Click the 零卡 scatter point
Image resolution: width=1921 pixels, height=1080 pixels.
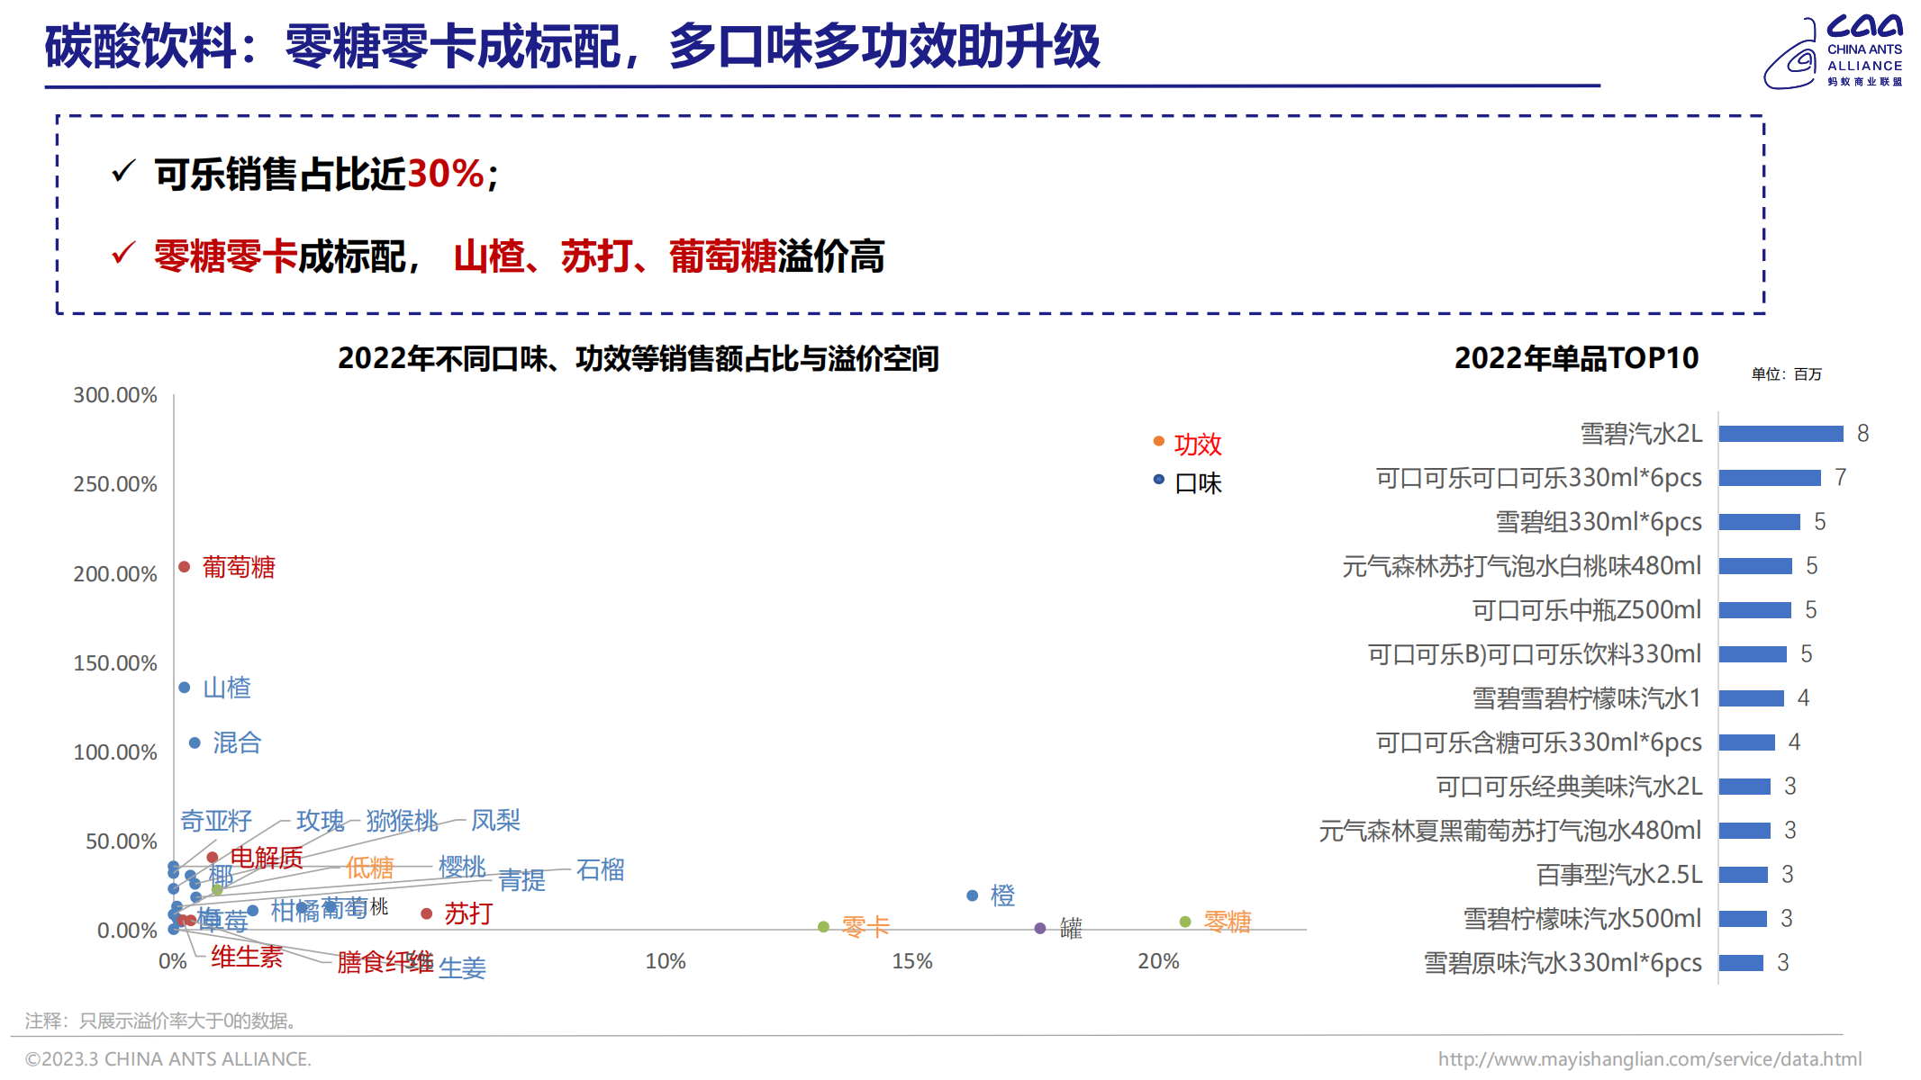[823, 927]
